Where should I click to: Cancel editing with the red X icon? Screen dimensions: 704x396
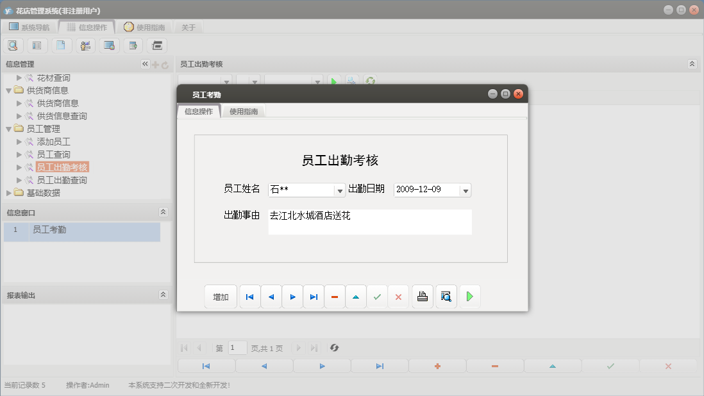398,296
